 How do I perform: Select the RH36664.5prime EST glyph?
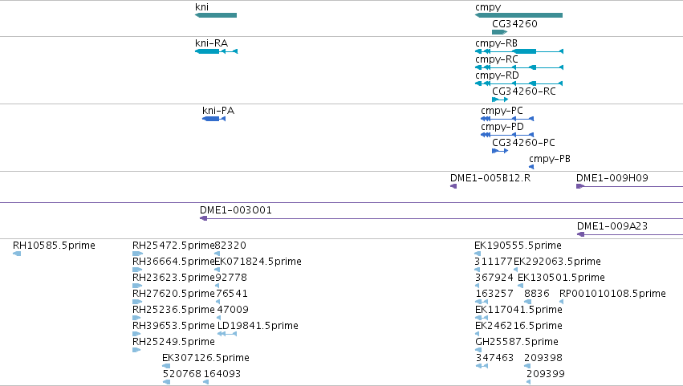[x=137, y=270]
